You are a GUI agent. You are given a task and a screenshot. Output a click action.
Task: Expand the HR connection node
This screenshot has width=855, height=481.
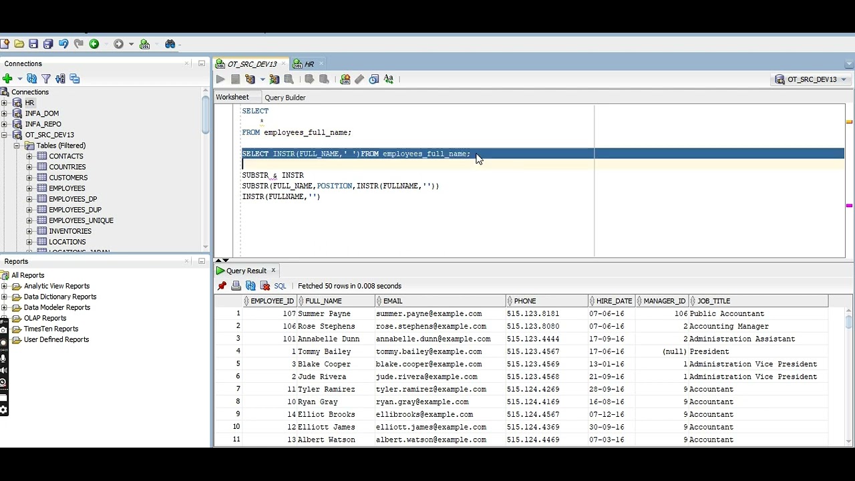[5, 103]
